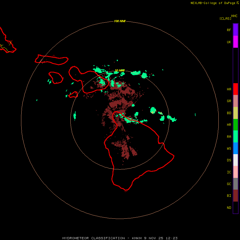Click the ND legend label
The height and width of the screenshot is (240, 240).
click(229, 208)
